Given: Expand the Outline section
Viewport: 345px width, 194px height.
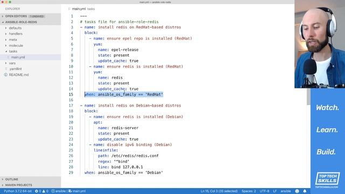Looking at the screenshot, I should pos(3,179).
